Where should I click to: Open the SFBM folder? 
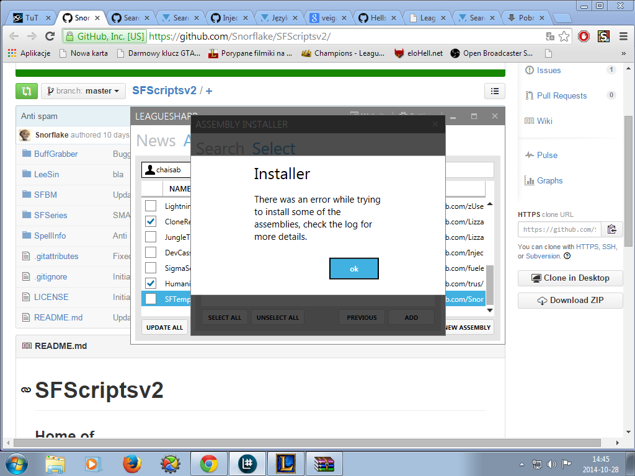(45, 195)
